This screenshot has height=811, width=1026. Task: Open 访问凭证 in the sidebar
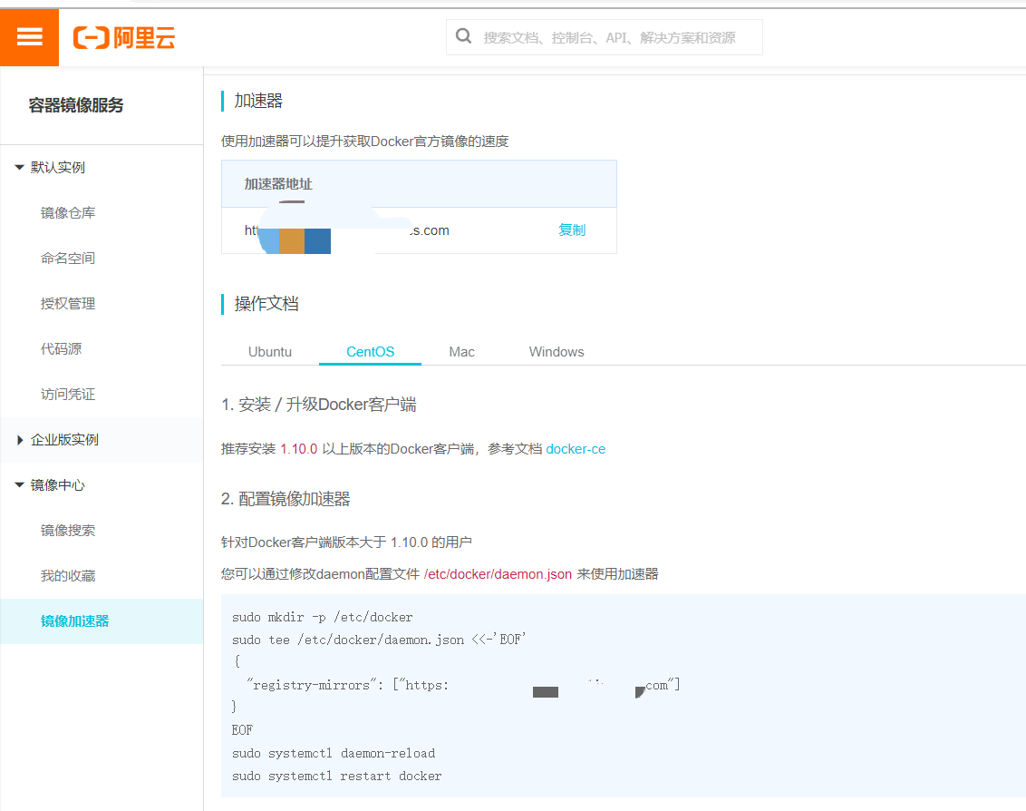pyautogui.click(x=68, y=394)
